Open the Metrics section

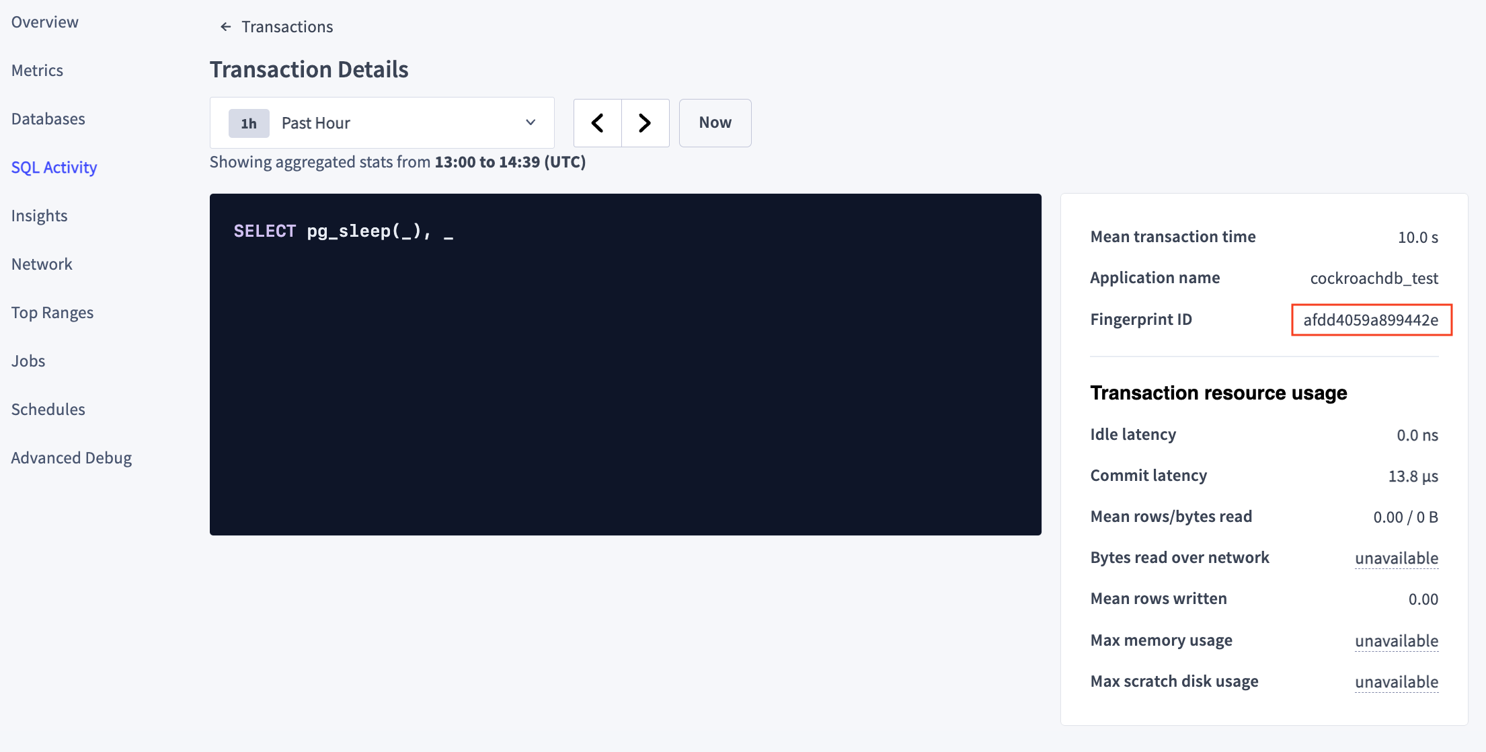tap(37, 70)
